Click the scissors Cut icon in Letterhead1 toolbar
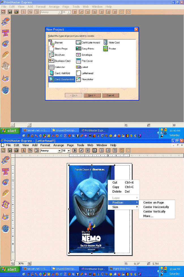The height and width of the screenshot is (277, 184). click(23, 151)
